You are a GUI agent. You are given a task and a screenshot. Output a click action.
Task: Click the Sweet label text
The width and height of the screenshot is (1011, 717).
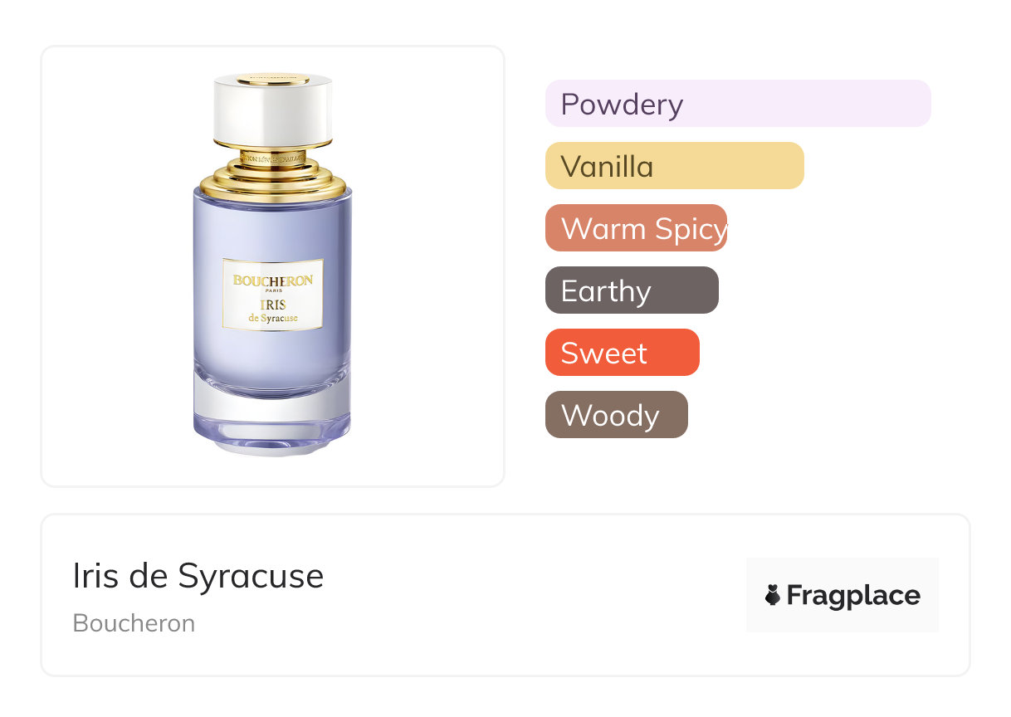coord(603,354)
